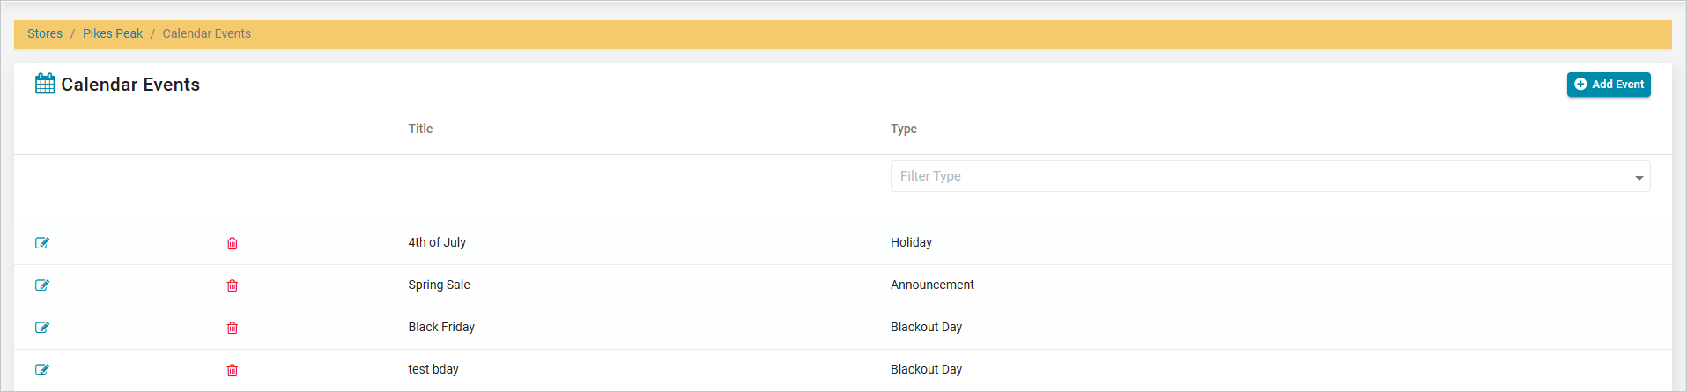Open the Filter Type dropdown
The width and height of the screenshot is (1687, 392).
tap(1260, 176)
